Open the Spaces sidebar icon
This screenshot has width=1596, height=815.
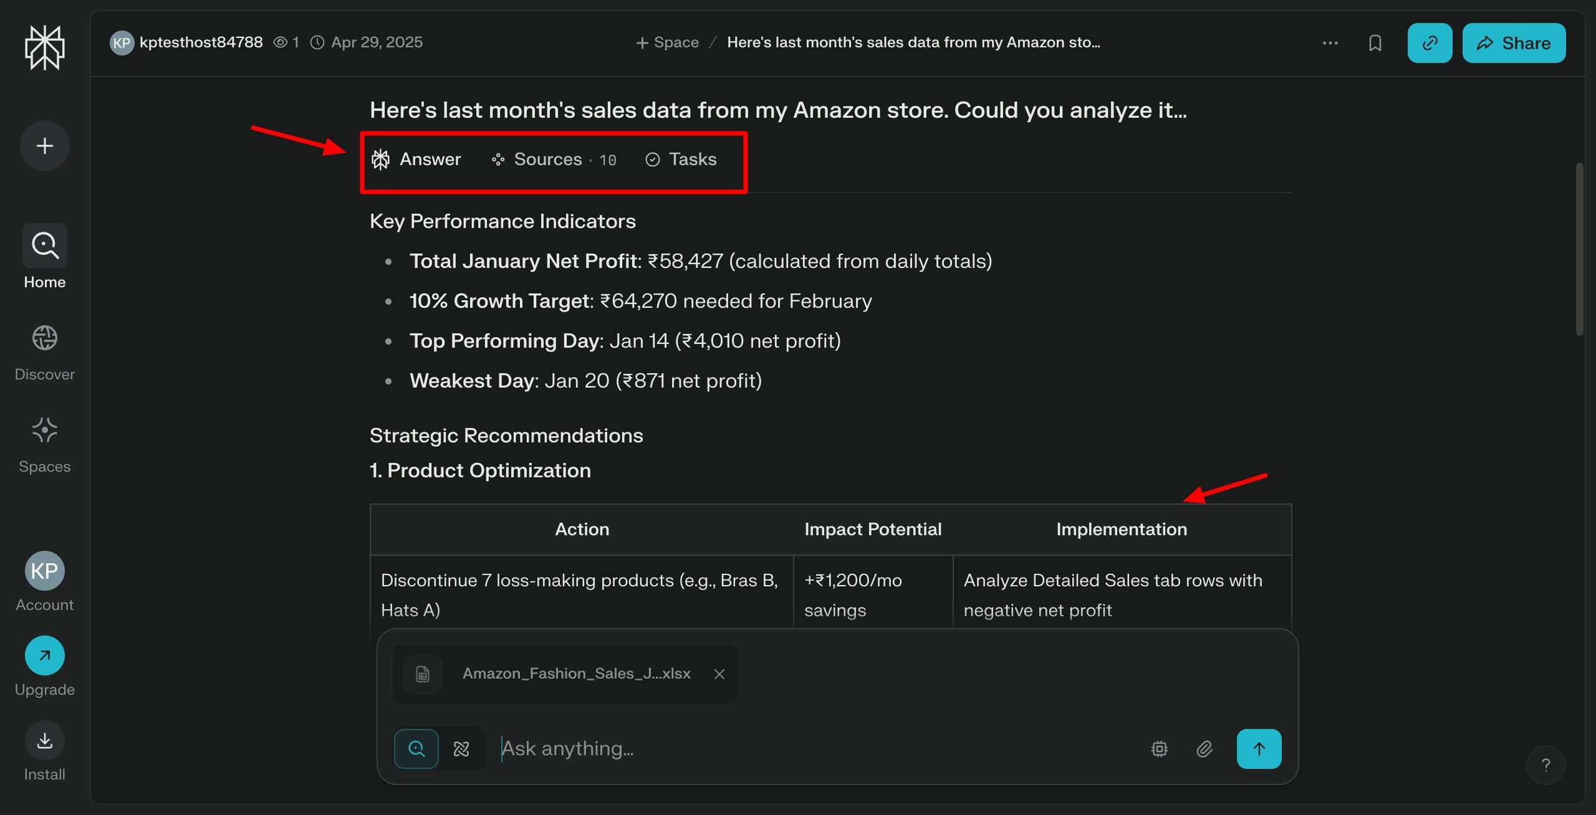point(44,431)
